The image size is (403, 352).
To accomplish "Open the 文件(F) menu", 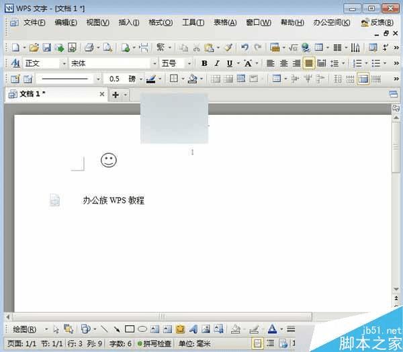I will click(34, 23).
